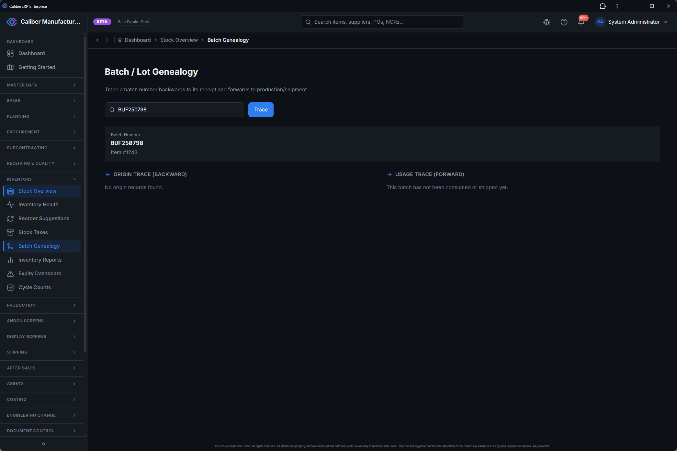The height and width of the screenshot is (451, 677).
Task: Click the Dashboard grid icon in sidebar
Action: (x=10, y=53)
